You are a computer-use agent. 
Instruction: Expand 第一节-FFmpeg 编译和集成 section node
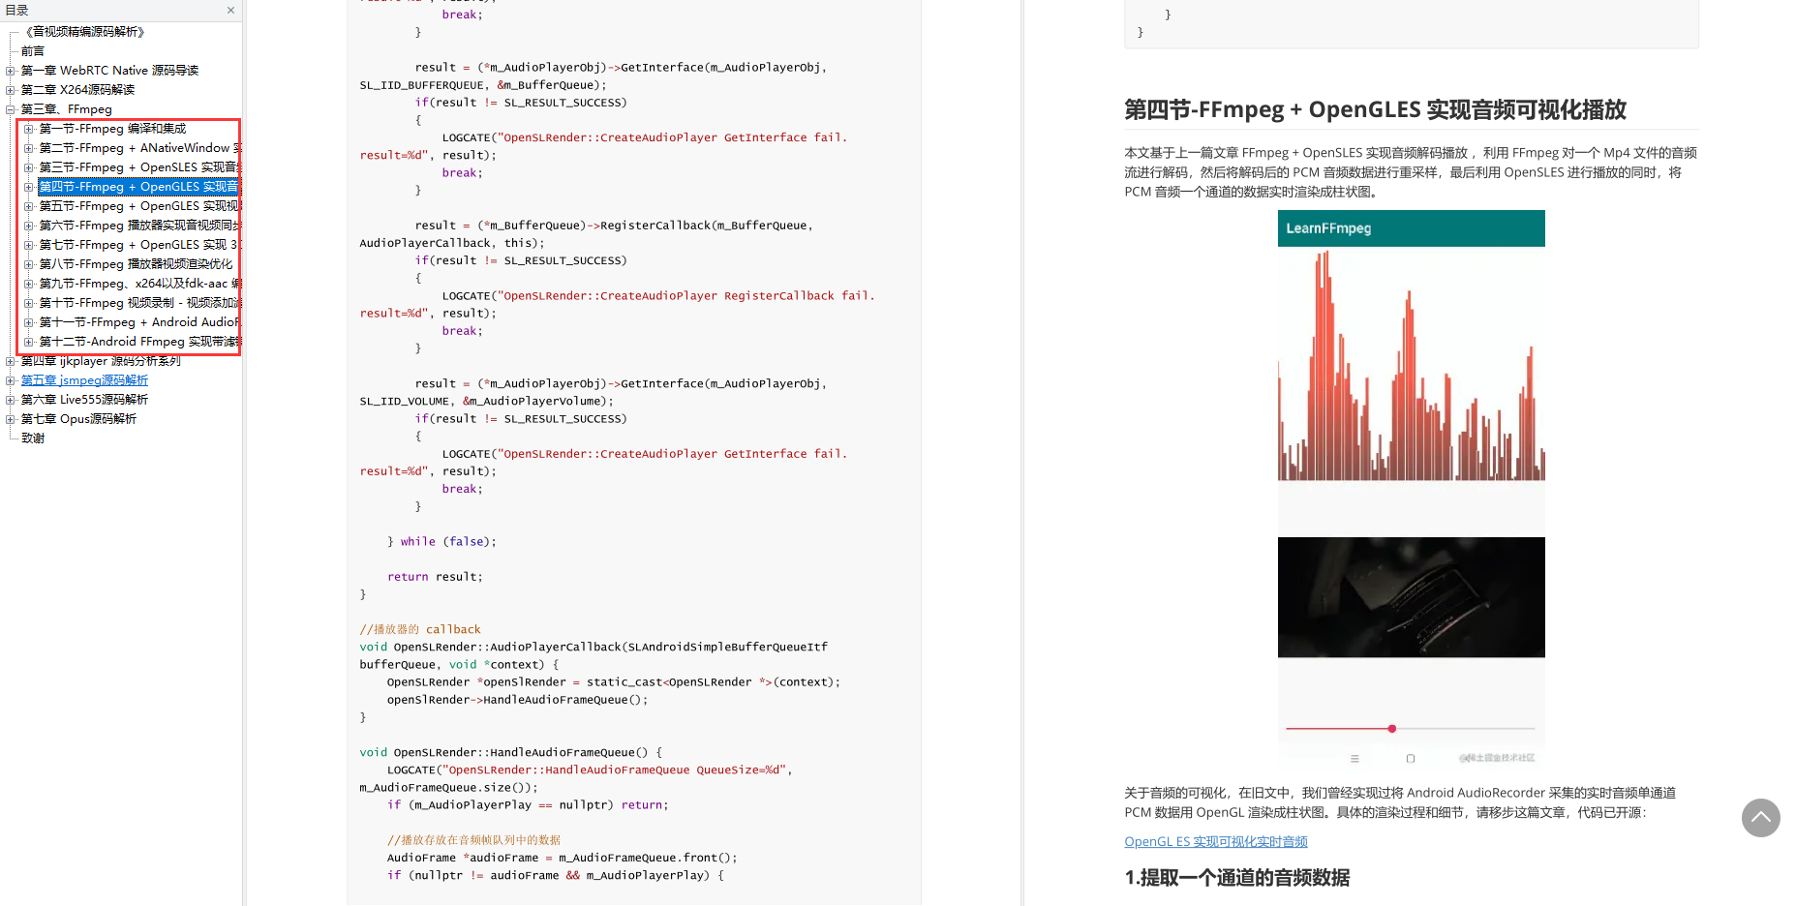coord(29,129)
